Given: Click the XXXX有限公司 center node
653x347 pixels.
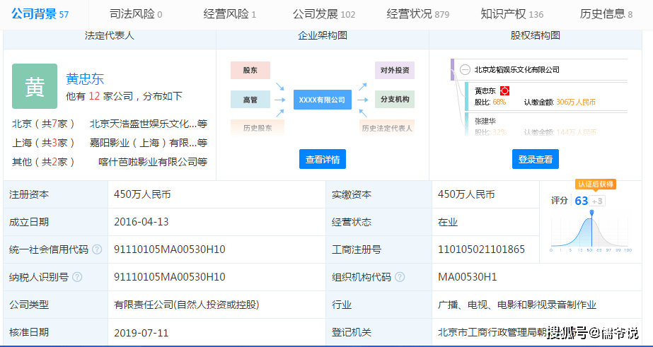Looking at the screenshot, I should (323, 100).
